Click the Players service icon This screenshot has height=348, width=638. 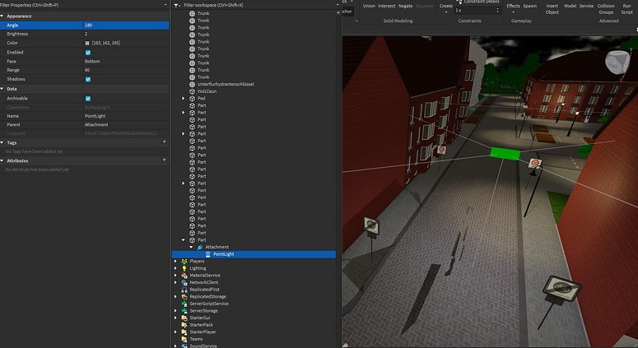184,261
